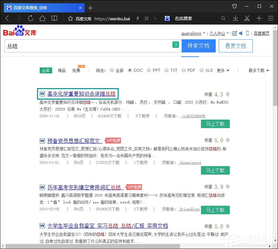Click the mobile phone icon in the header
This screenshot has width=278, height=249.
[248, 33]
